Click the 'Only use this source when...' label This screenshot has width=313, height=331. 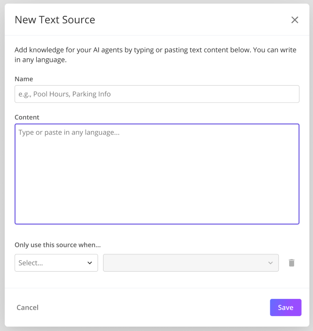pyautogui.click(x=58, y=245)
